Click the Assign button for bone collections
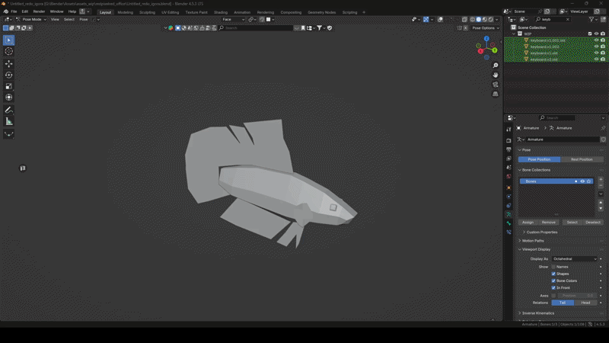Image resolution: width=609 pixels, height=343 pixels. point(528,223)
